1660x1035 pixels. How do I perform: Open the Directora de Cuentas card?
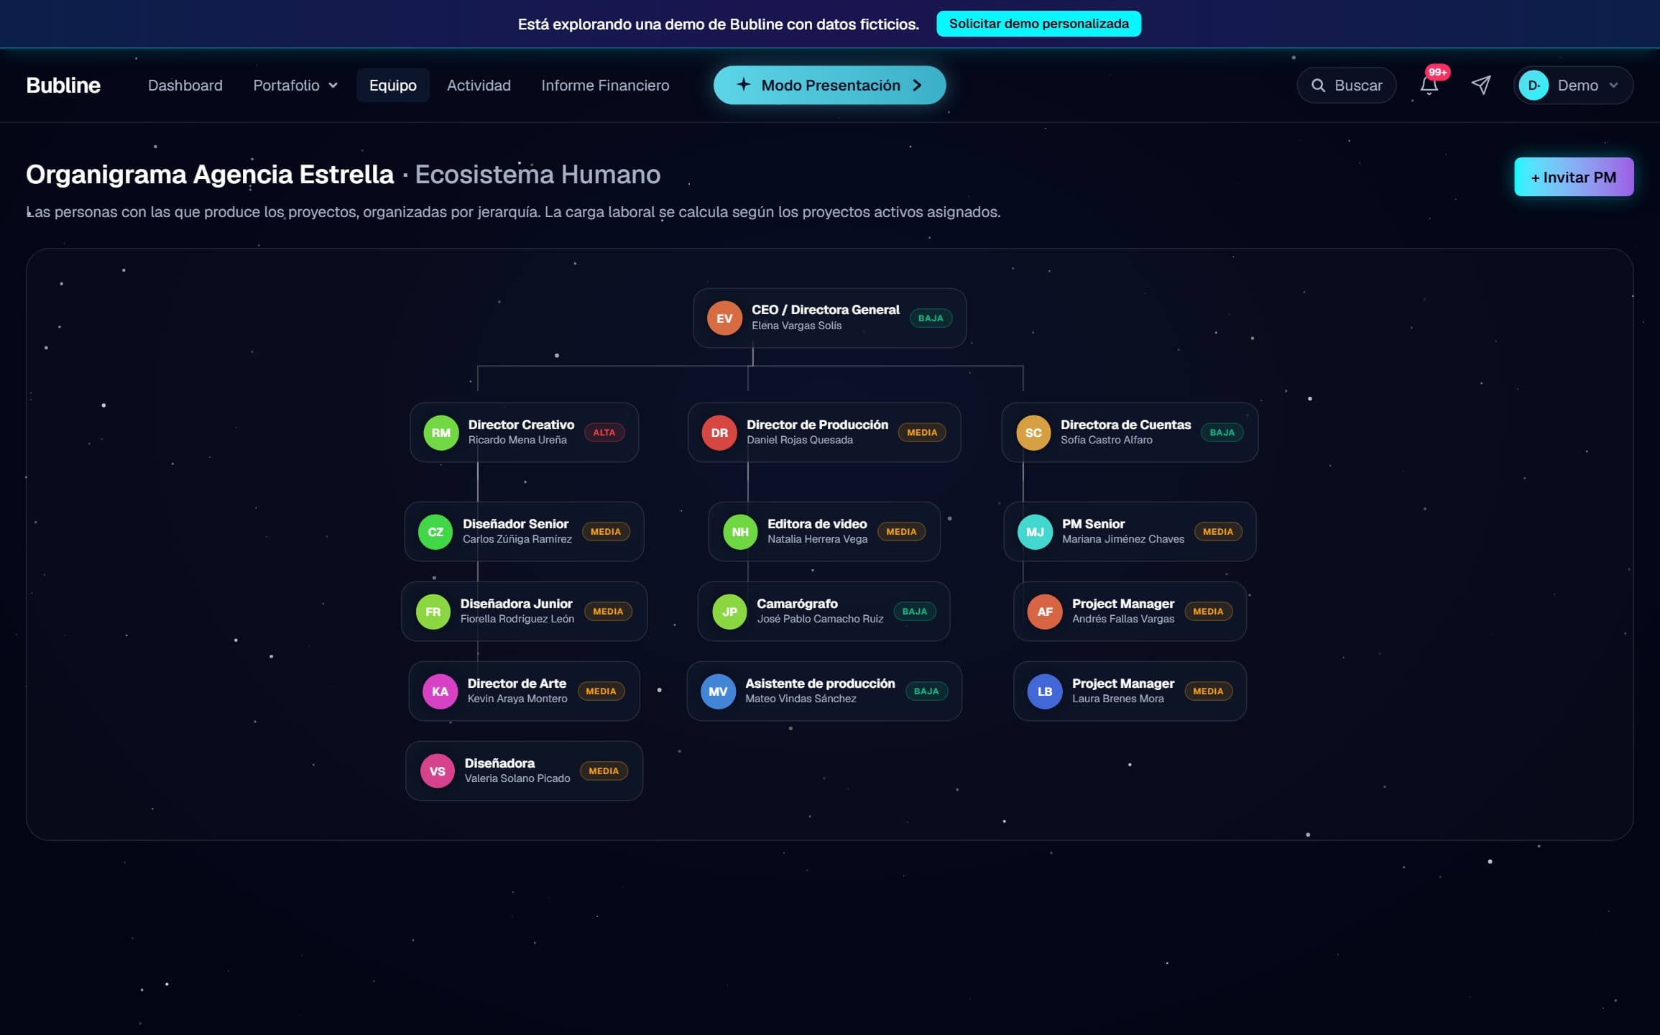click(1130, 433)
